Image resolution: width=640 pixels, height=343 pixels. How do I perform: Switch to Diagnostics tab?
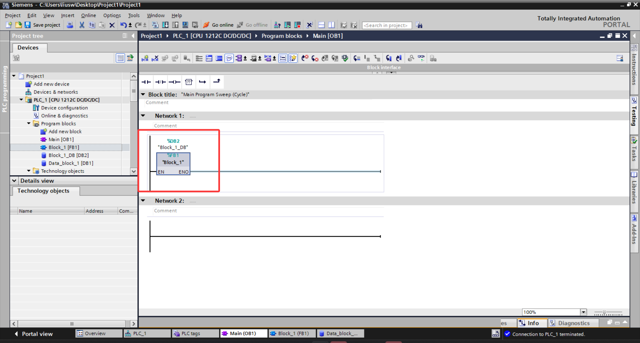[x=573, y=323]
